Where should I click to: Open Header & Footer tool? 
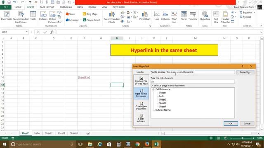pos(225,17)
